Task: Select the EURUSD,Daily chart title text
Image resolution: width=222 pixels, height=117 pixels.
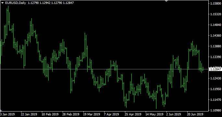Action: (16, 3)
